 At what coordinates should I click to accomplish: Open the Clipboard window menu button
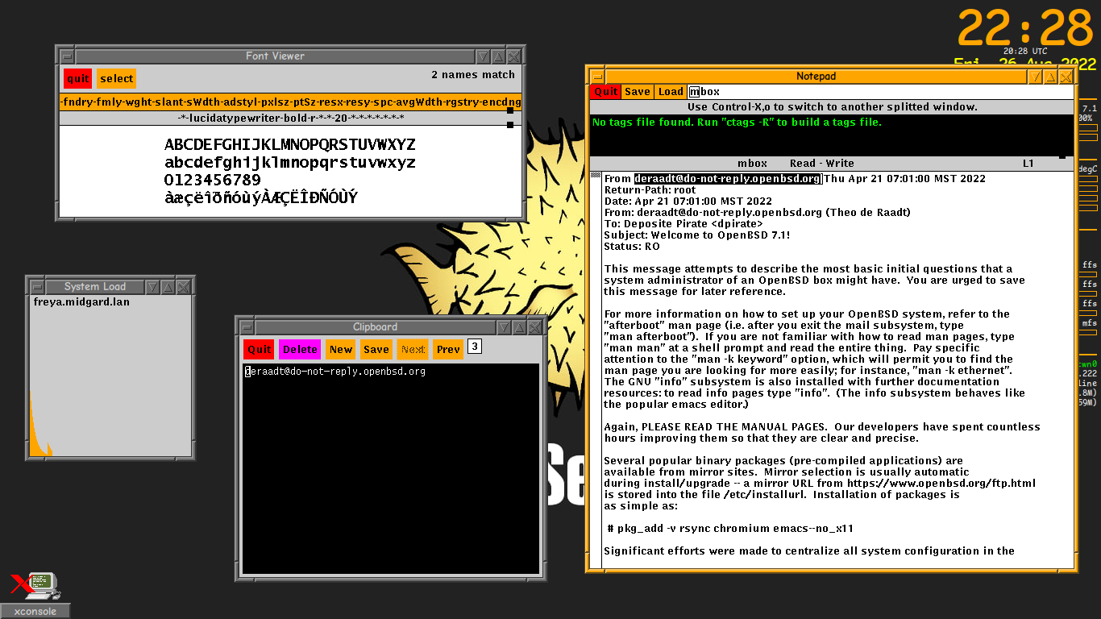(x=247, y=327)
